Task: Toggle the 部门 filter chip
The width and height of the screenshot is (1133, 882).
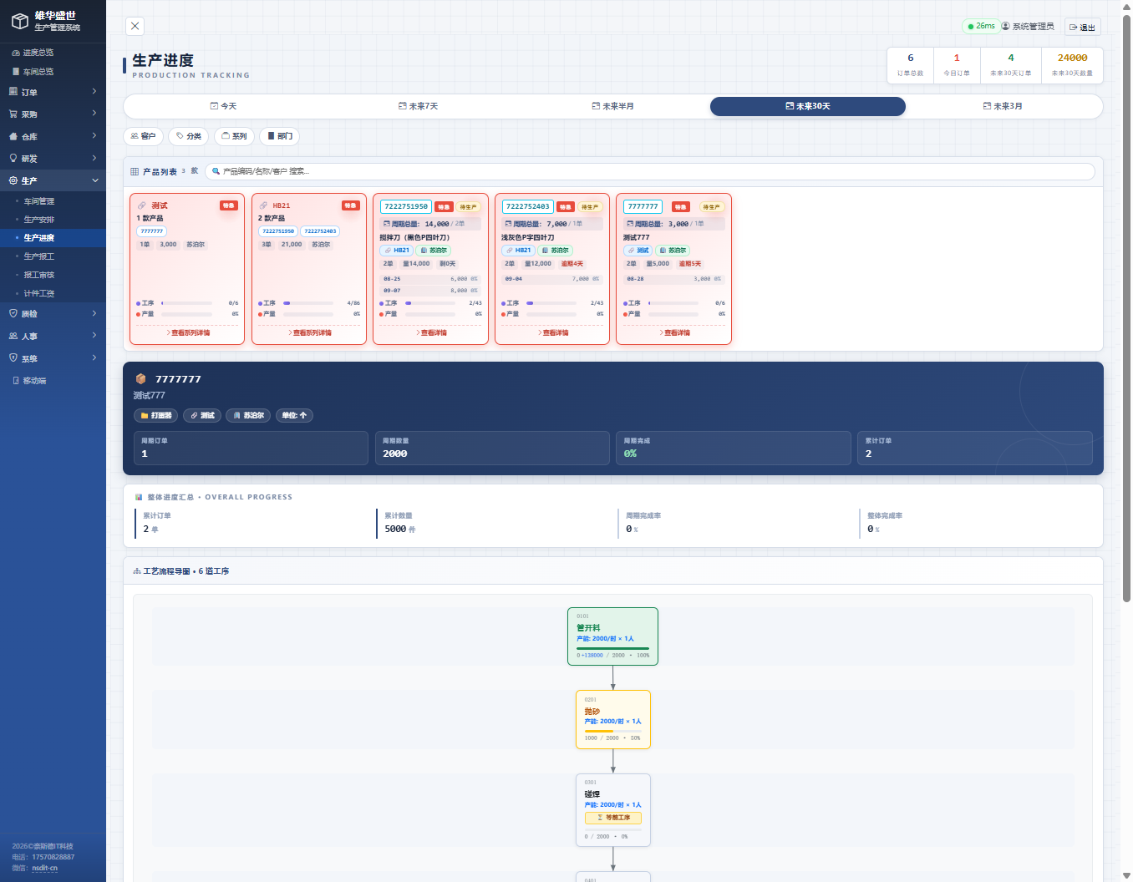Action: click(279, 136)
